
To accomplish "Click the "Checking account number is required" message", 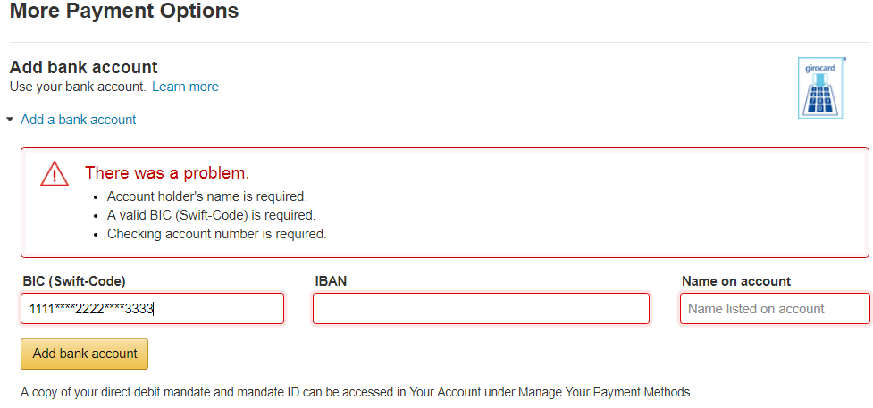I will [216, 234].
